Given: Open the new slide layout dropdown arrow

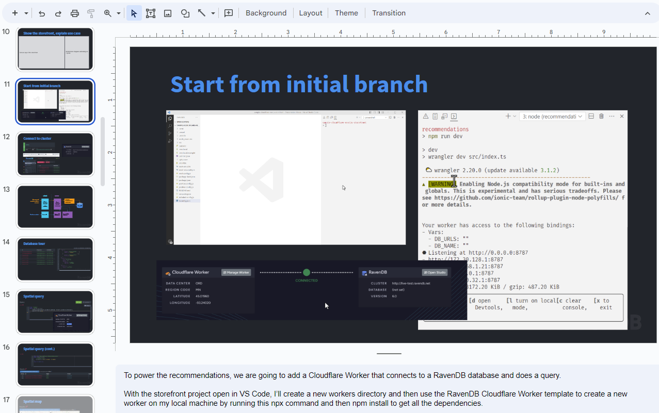Looking at the screenshot, I should click(26, 13).
